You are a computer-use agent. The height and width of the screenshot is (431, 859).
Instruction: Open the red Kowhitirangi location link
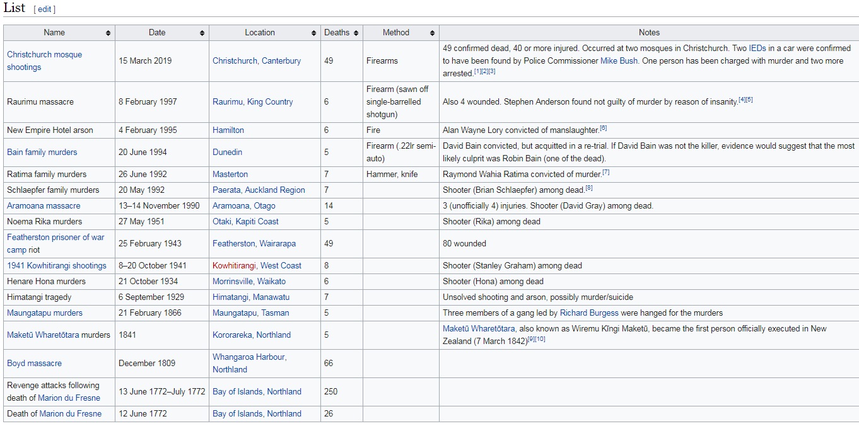(x=234, y=265)
